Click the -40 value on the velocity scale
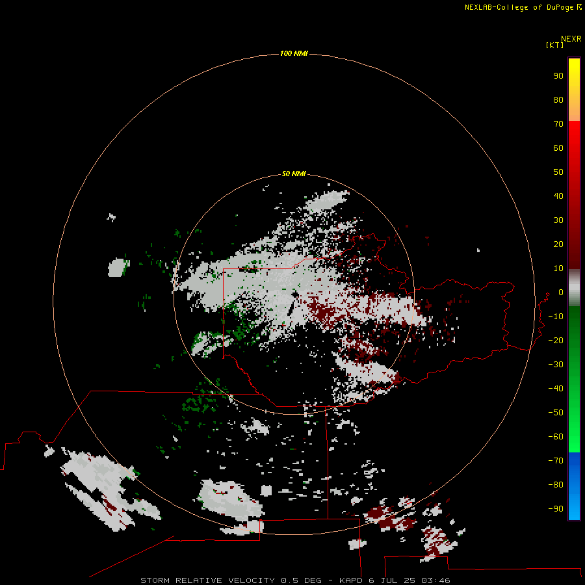 click(x=556, y=389)
